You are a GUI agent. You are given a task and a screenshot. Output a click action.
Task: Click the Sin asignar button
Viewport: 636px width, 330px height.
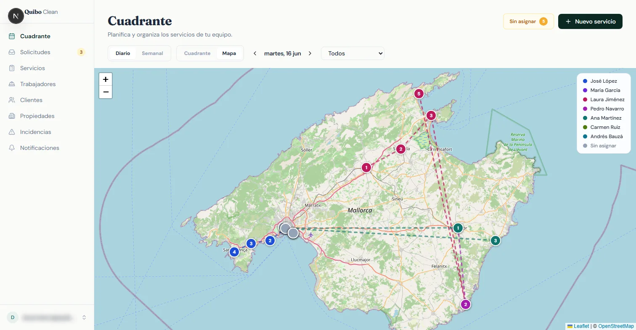(528, 21)
